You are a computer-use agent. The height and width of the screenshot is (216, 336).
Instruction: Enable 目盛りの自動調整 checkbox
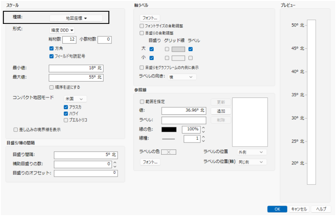coord(142,33)
